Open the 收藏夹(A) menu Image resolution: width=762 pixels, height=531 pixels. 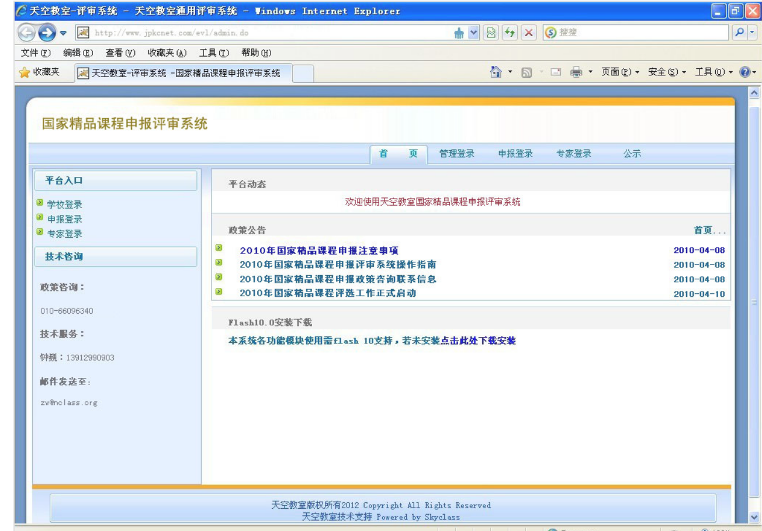tap(166, 53)
